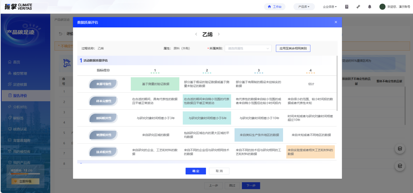This screenshot has height=193, width=413.
Task: Click the 取消 button
Action: (x=219, y=171)
